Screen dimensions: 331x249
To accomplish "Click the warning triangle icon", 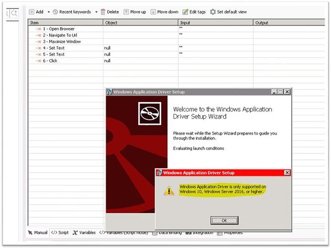I will [x=169, y=190].
